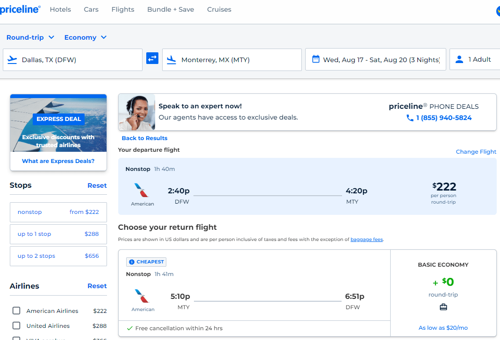Image resolution: width=500 pixels, height=340 pixels.
Task: Open the baggage fees link
Action: [366, 239]
